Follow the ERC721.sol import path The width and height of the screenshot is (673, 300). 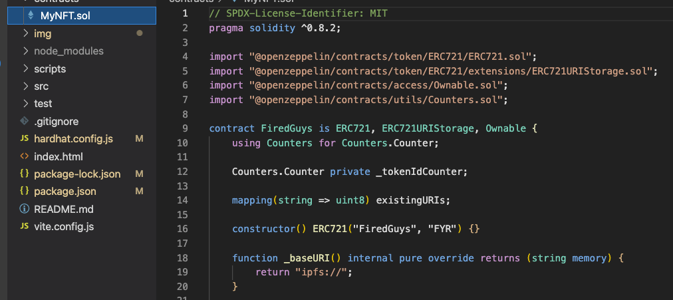pyautogui.click(x=390, y=57)
